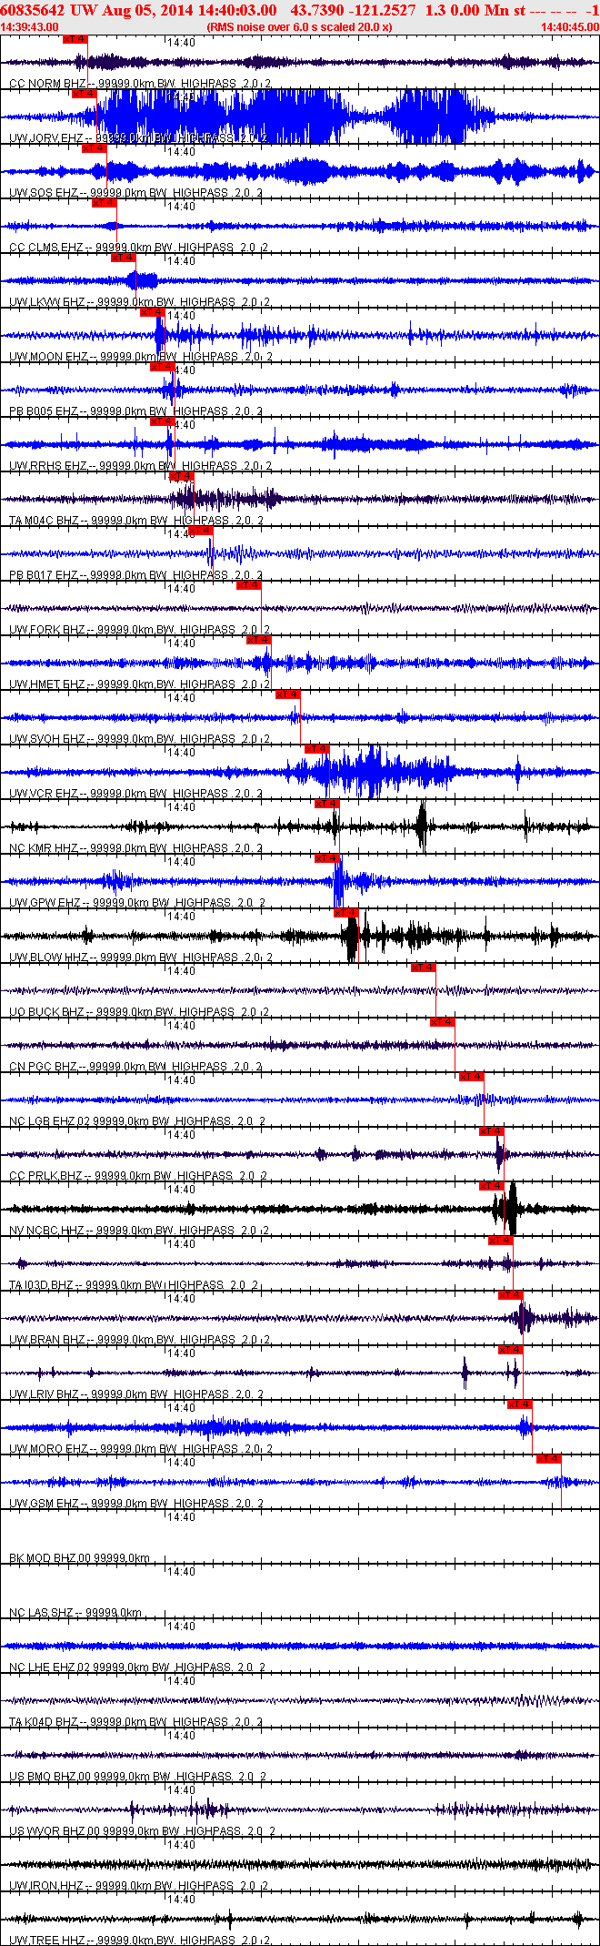Select the pick flag on UW MOON trace

point(152,312)
